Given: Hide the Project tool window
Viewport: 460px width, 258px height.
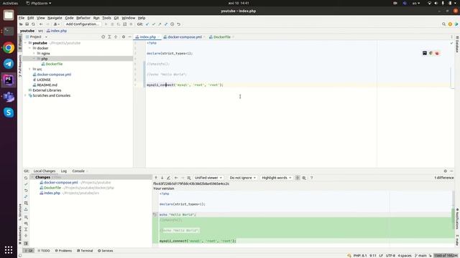Looking at the screenshot, I should (129, 37).
